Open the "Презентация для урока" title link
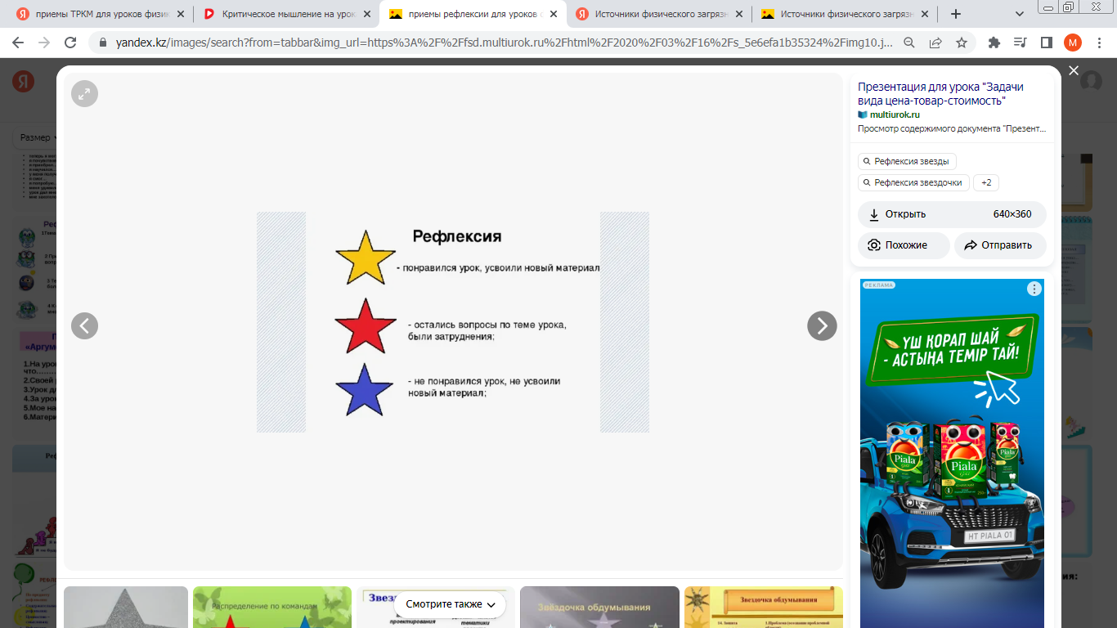The height and width of the screenshot is (628, 1117). click(940, 93)
